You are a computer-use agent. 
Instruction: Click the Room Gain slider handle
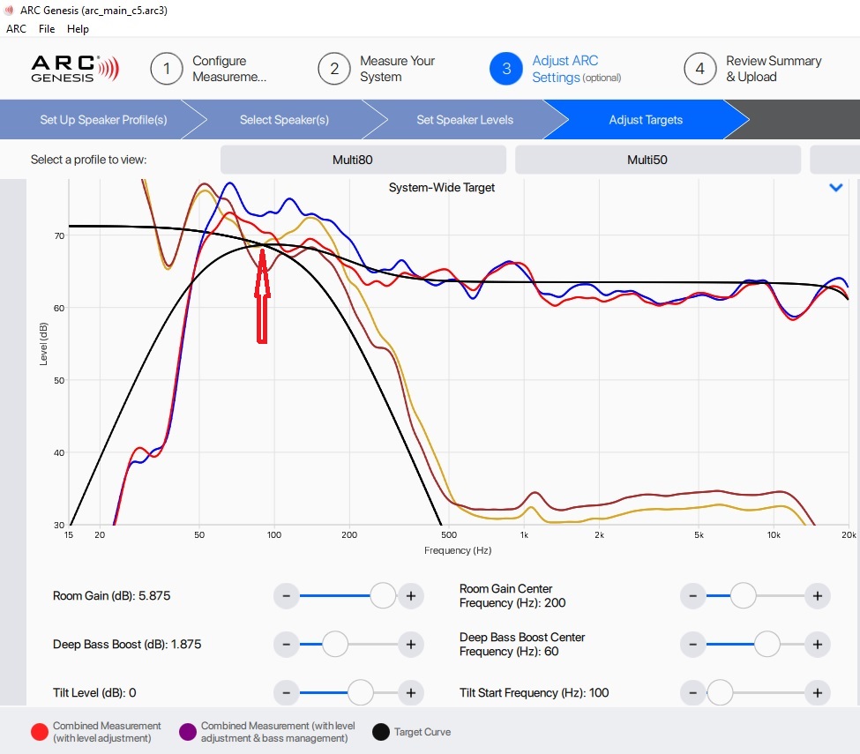[x=383, y=596]
